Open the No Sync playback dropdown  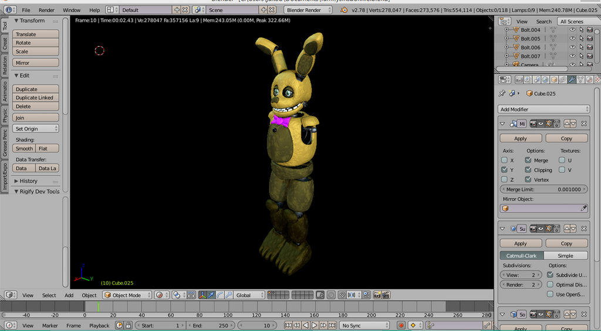pos(364,325)
